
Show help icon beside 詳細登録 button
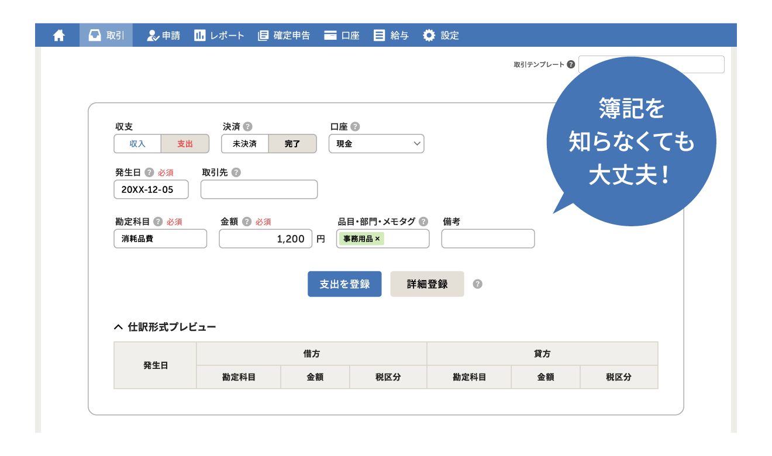coord(477,284)
